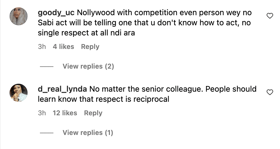The height and width of the screenshot is (149, 280).
Task: Expand View replies (1)
Action: pyautogui.click(x=88, y=133)
